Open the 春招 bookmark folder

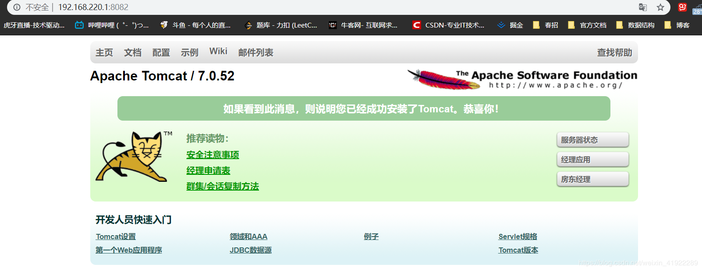click(x=545, y=25)
